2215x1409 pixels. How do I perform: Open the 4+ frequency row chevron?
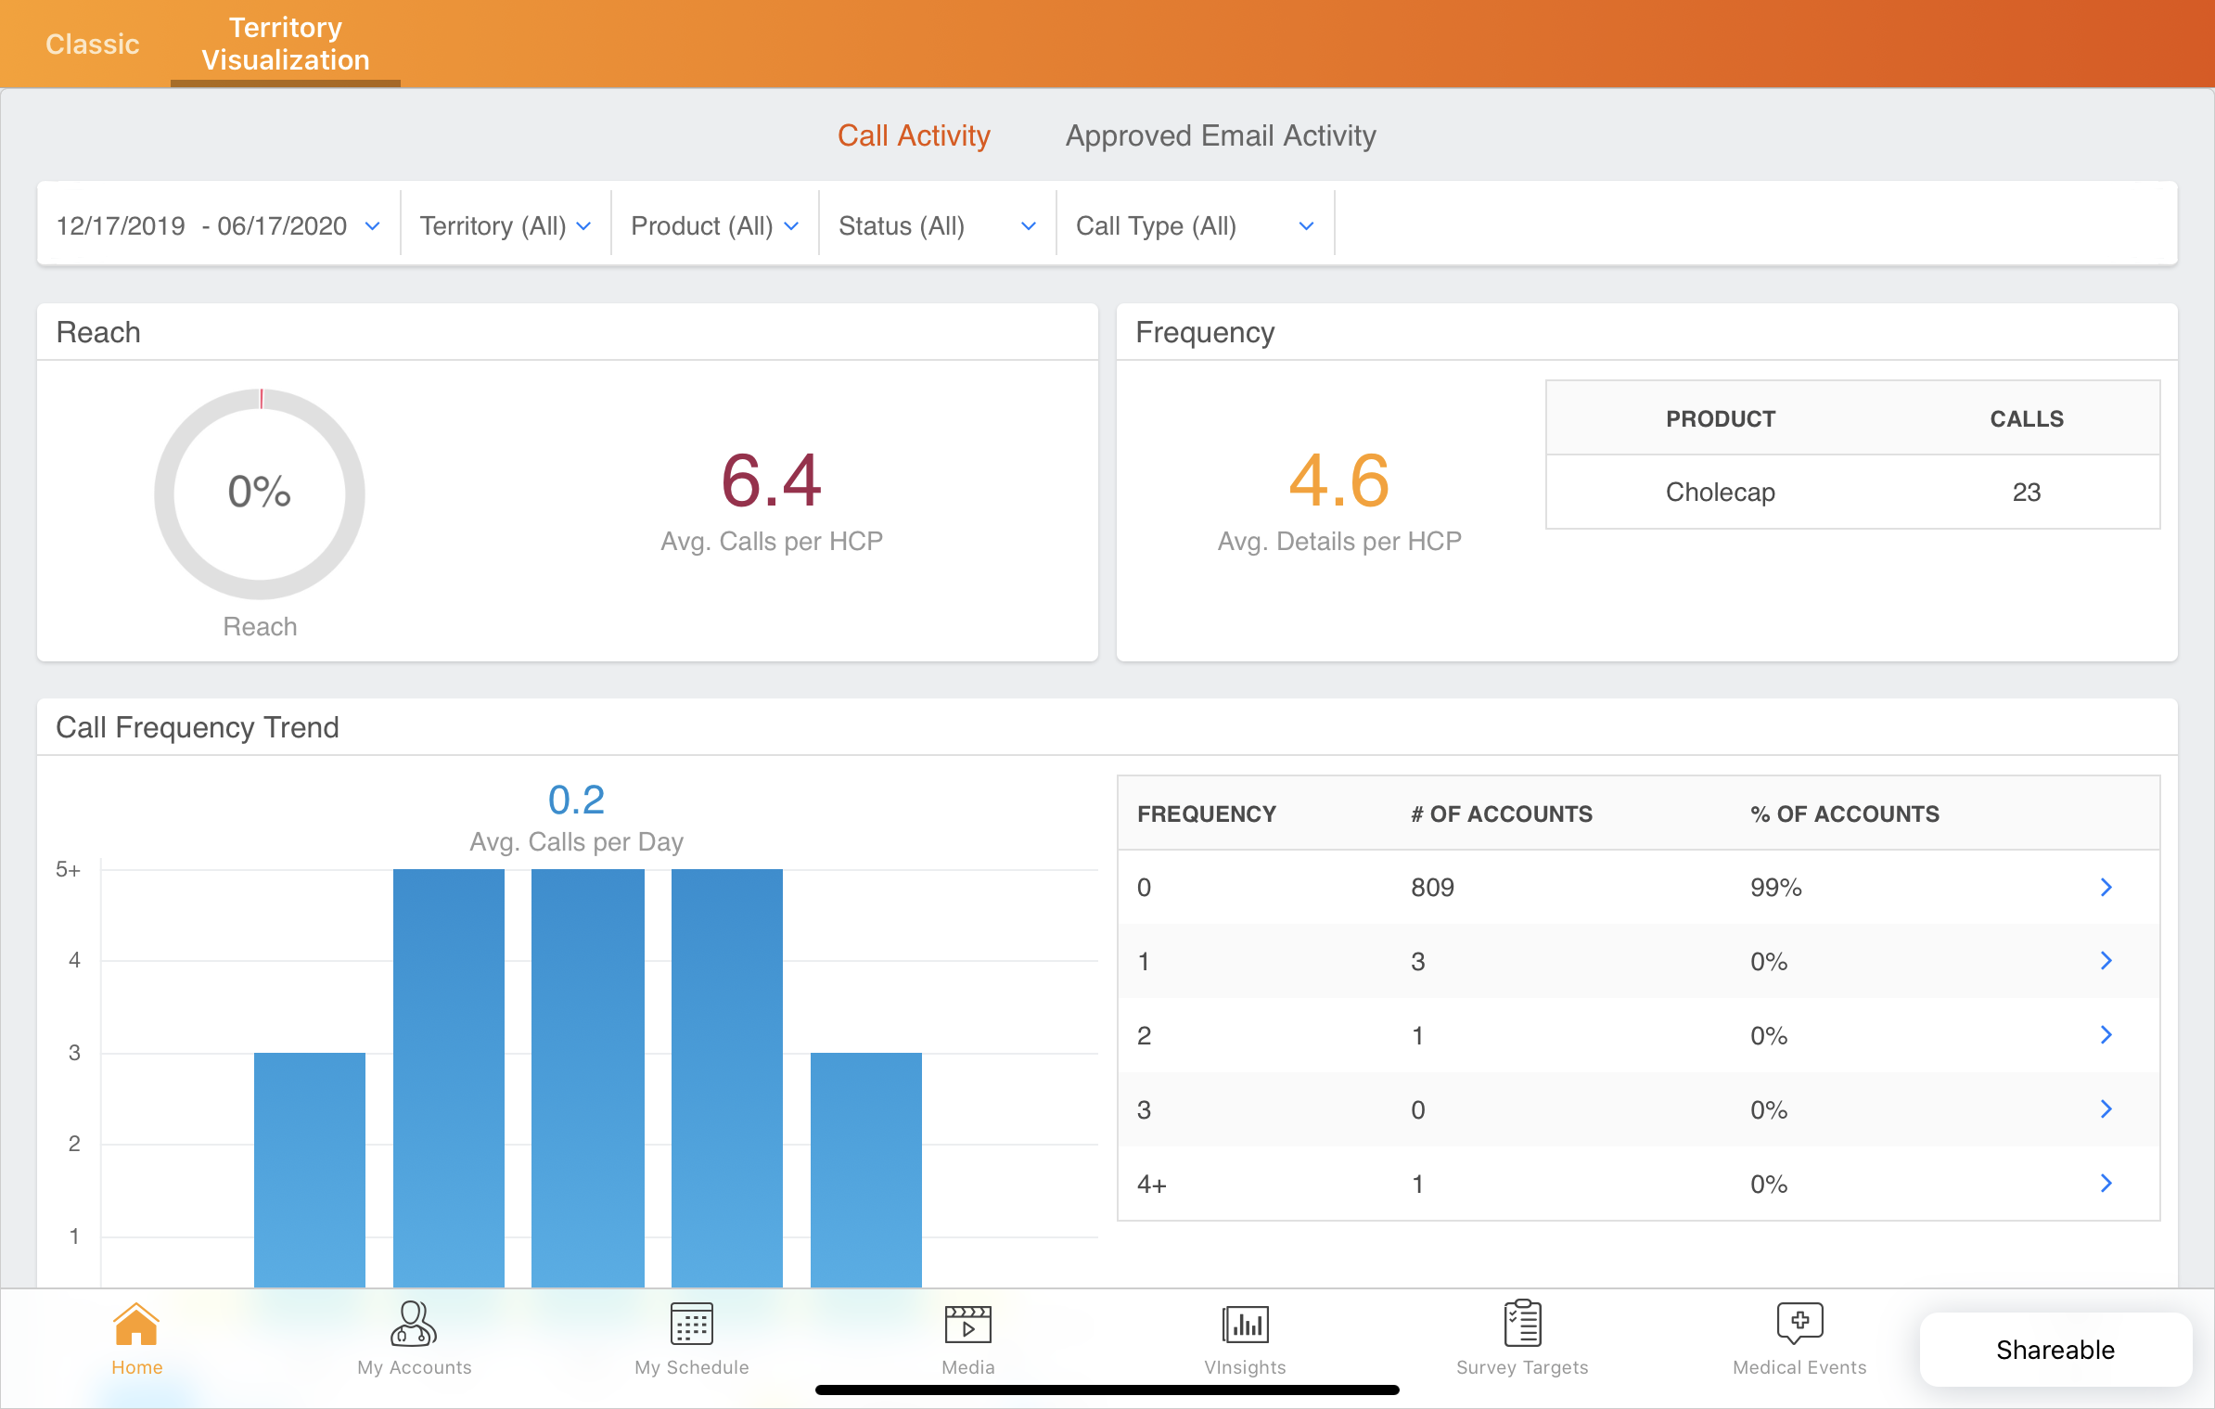(2106, 1184)
